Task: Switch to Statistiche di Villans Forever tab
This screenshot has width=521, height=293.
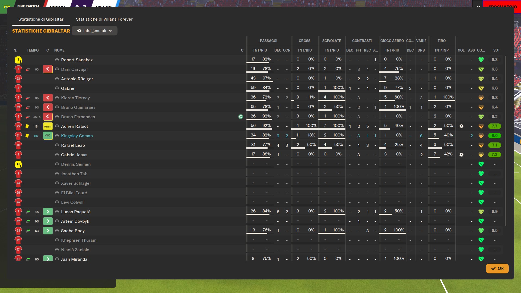Action: click(x=104, y=19)
